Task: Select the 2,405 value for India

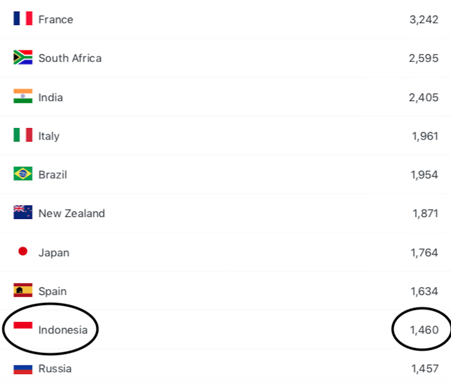Action: tap(423, 97)
